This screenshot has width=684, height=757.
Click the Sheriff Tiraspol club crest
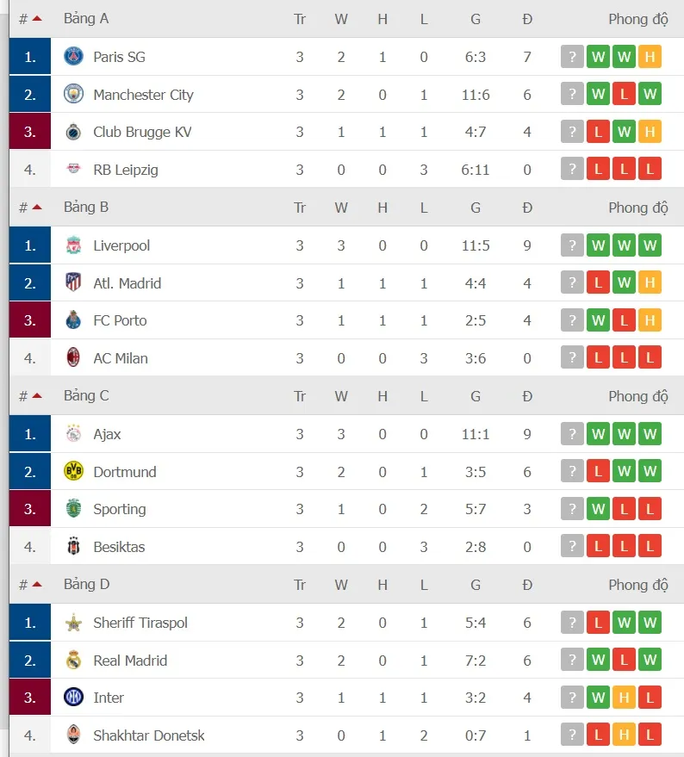point(73,623)
